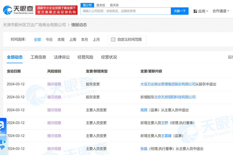
Task: Click the TianYanCha logo
Action: [18, 10]
